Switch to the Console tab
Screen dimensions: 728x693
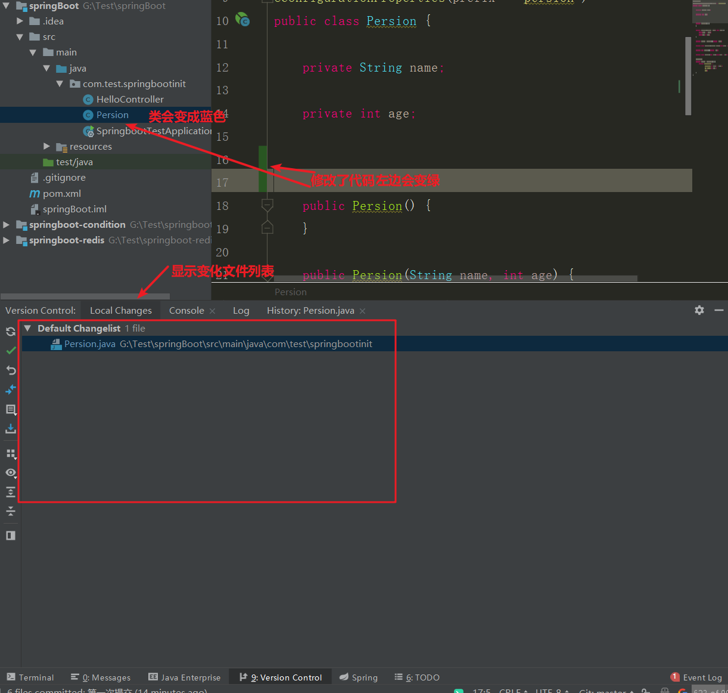tap(185, 310)
